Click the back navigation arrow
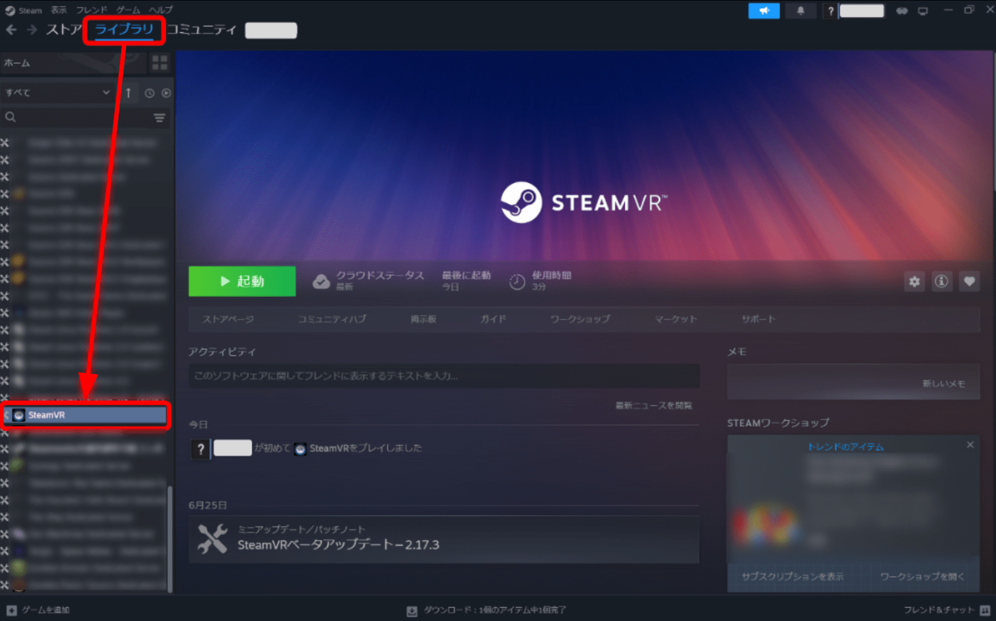 click(x=11, y=29)
